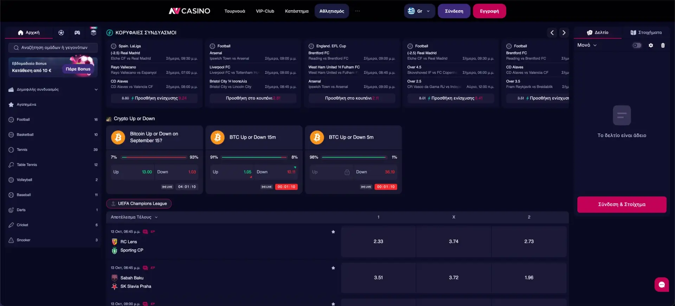
Task: Add the Spain LaLiga boosted combo at 8.80
Action: coord(154,98)
